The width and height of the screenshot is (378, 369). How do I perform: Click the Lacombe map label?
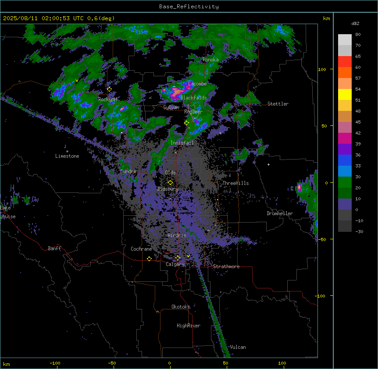(x=197, y=84)
